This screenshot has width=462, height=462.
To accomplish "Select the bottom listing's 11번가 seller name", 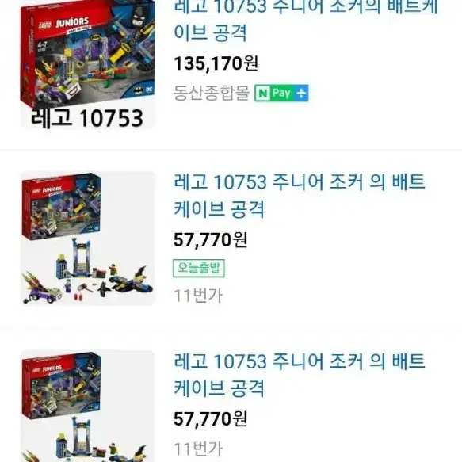I will (198, 449).
